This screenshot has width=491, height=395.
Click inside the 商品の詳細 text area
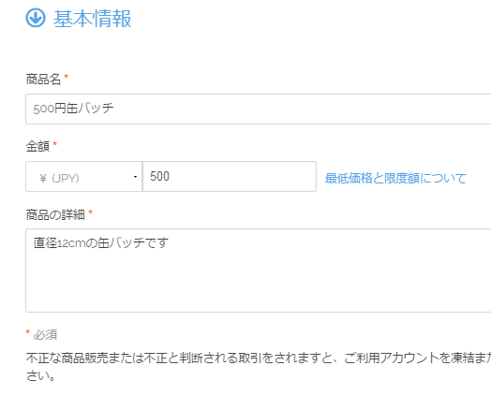(258, 271)
